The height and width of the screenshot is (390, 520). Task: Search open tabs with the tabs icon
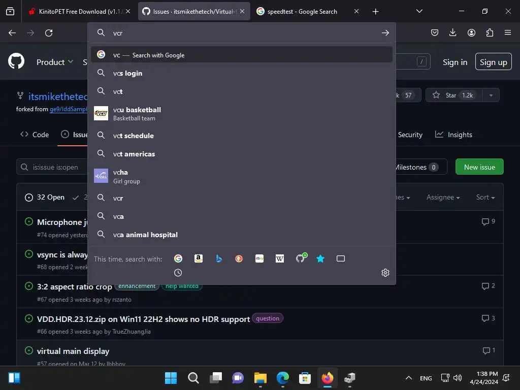341,258
